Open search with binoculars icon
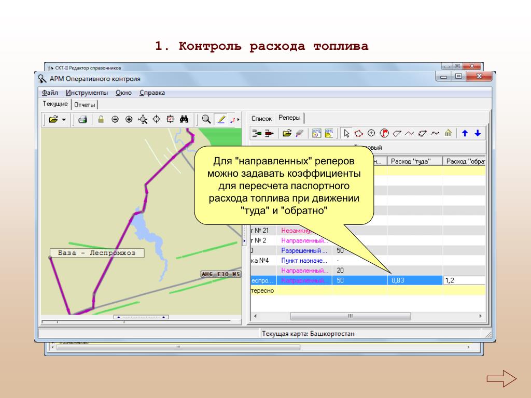531x398 pixels. [x=184, y=119]
